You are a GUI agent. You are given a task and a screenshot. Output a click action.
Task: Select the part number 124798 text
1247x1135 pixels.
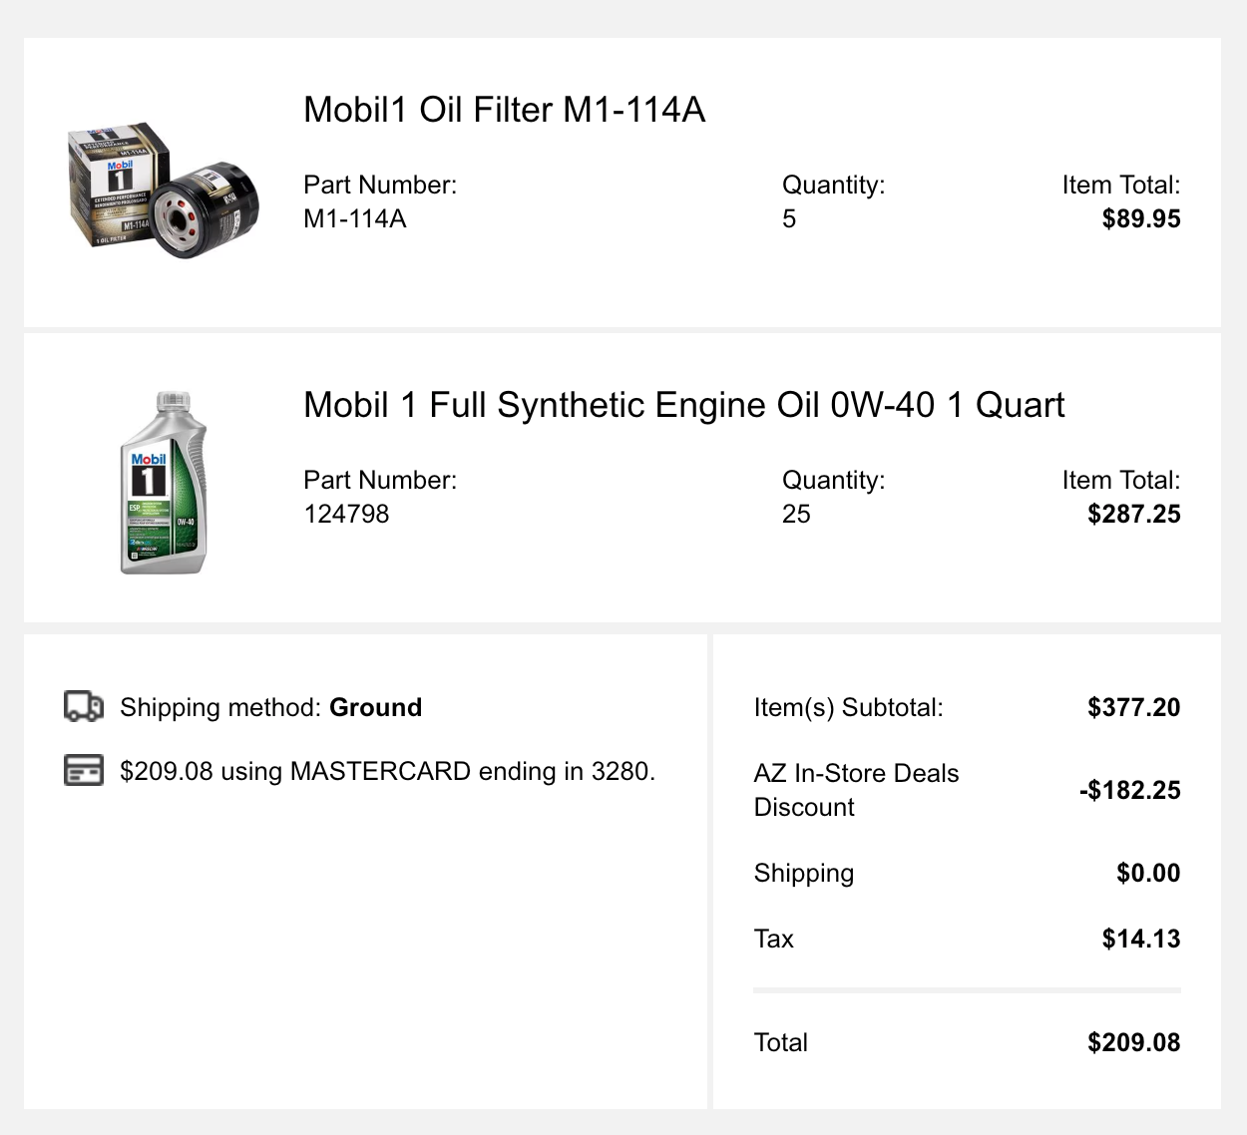click(346, 515)
